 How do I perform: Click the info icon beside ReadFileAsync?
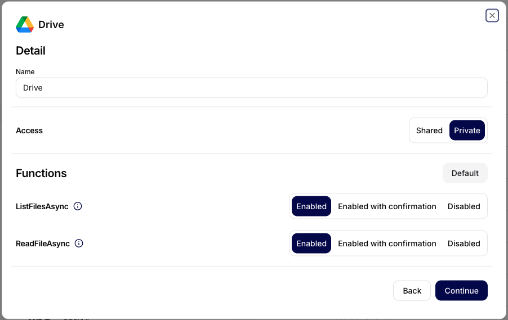[x=79, y=244]
